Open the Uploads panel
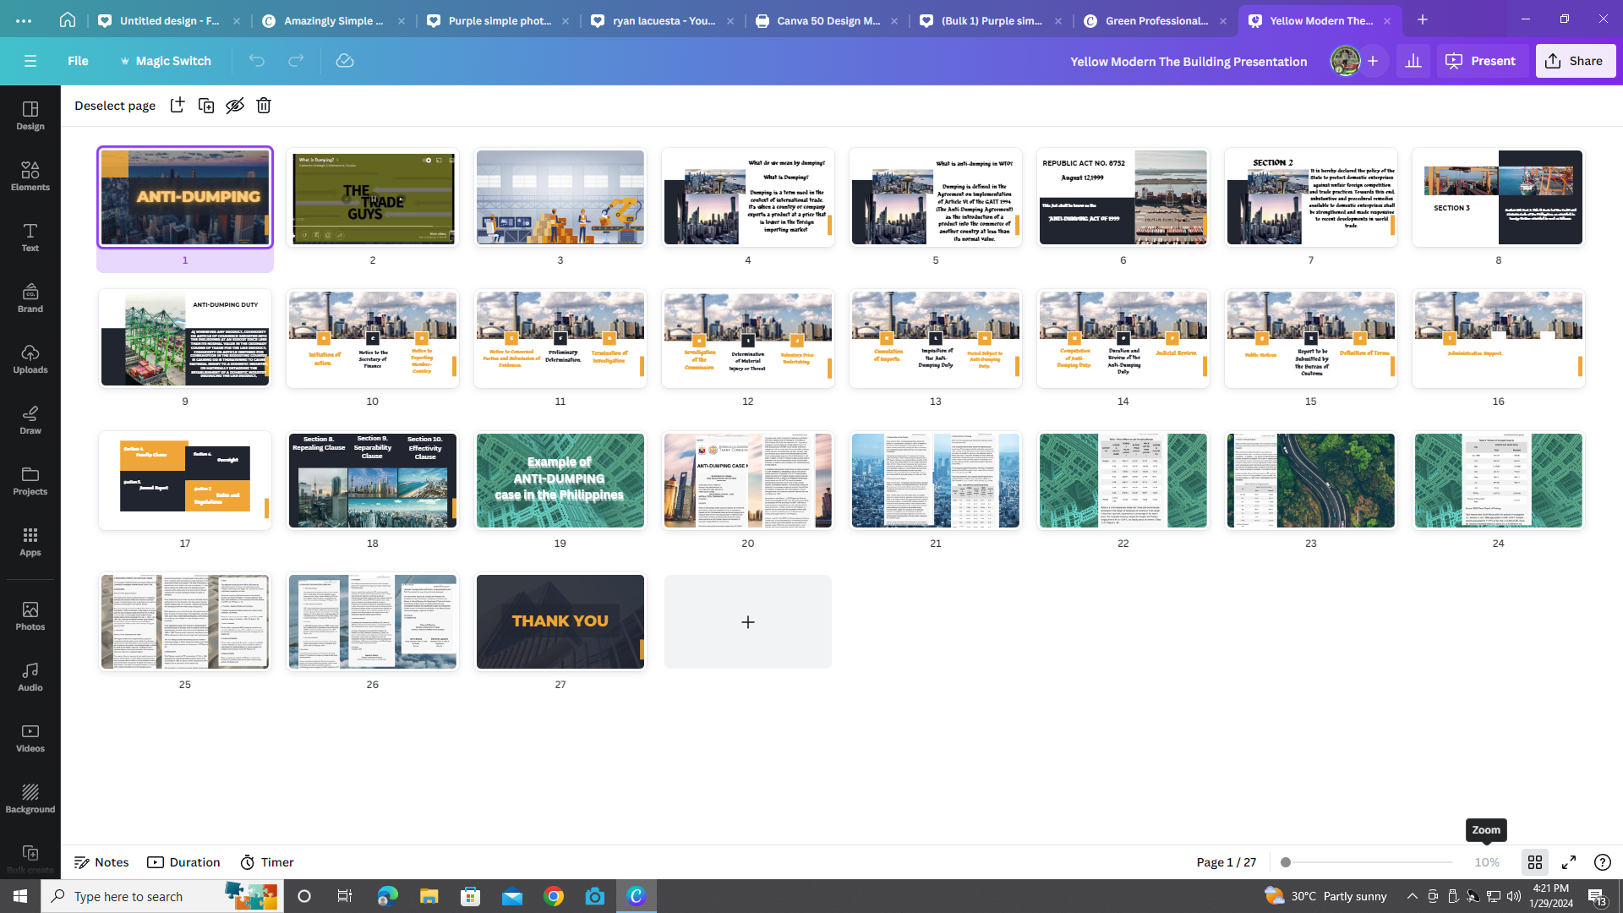 30,358
